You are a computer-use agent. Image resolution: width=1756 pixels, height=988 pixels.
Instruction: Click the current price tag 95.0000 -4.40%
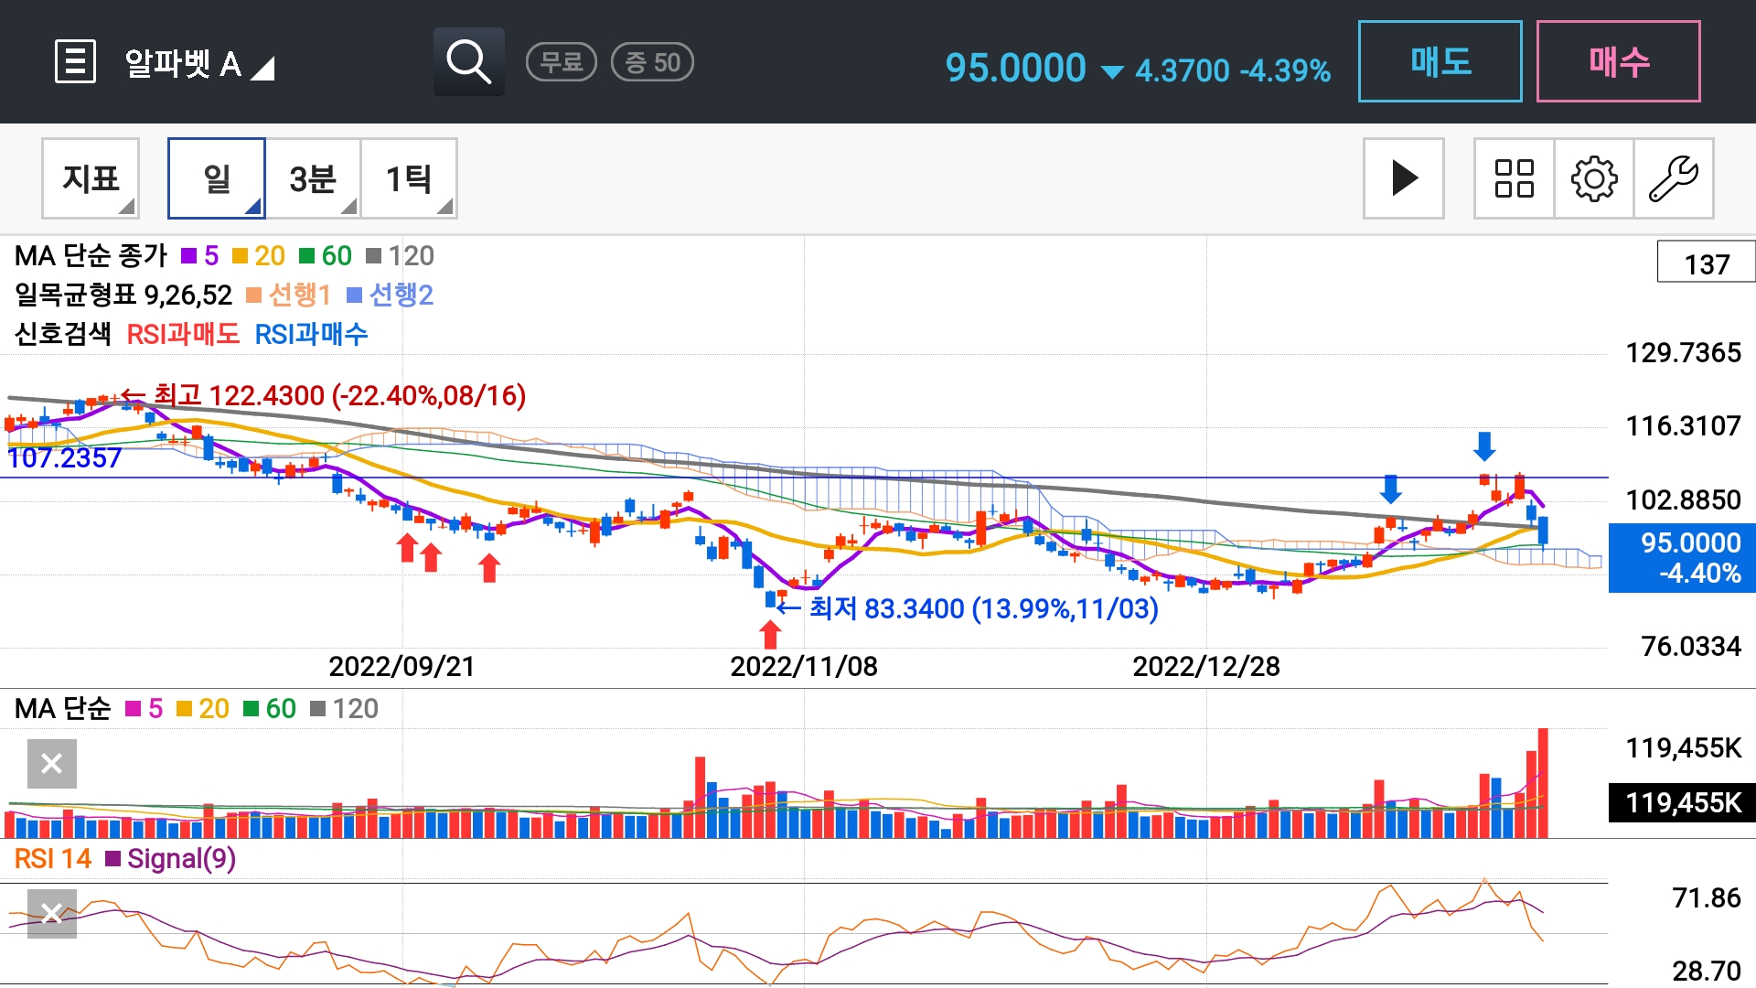pyautogui.click(x=1682, y=558)
